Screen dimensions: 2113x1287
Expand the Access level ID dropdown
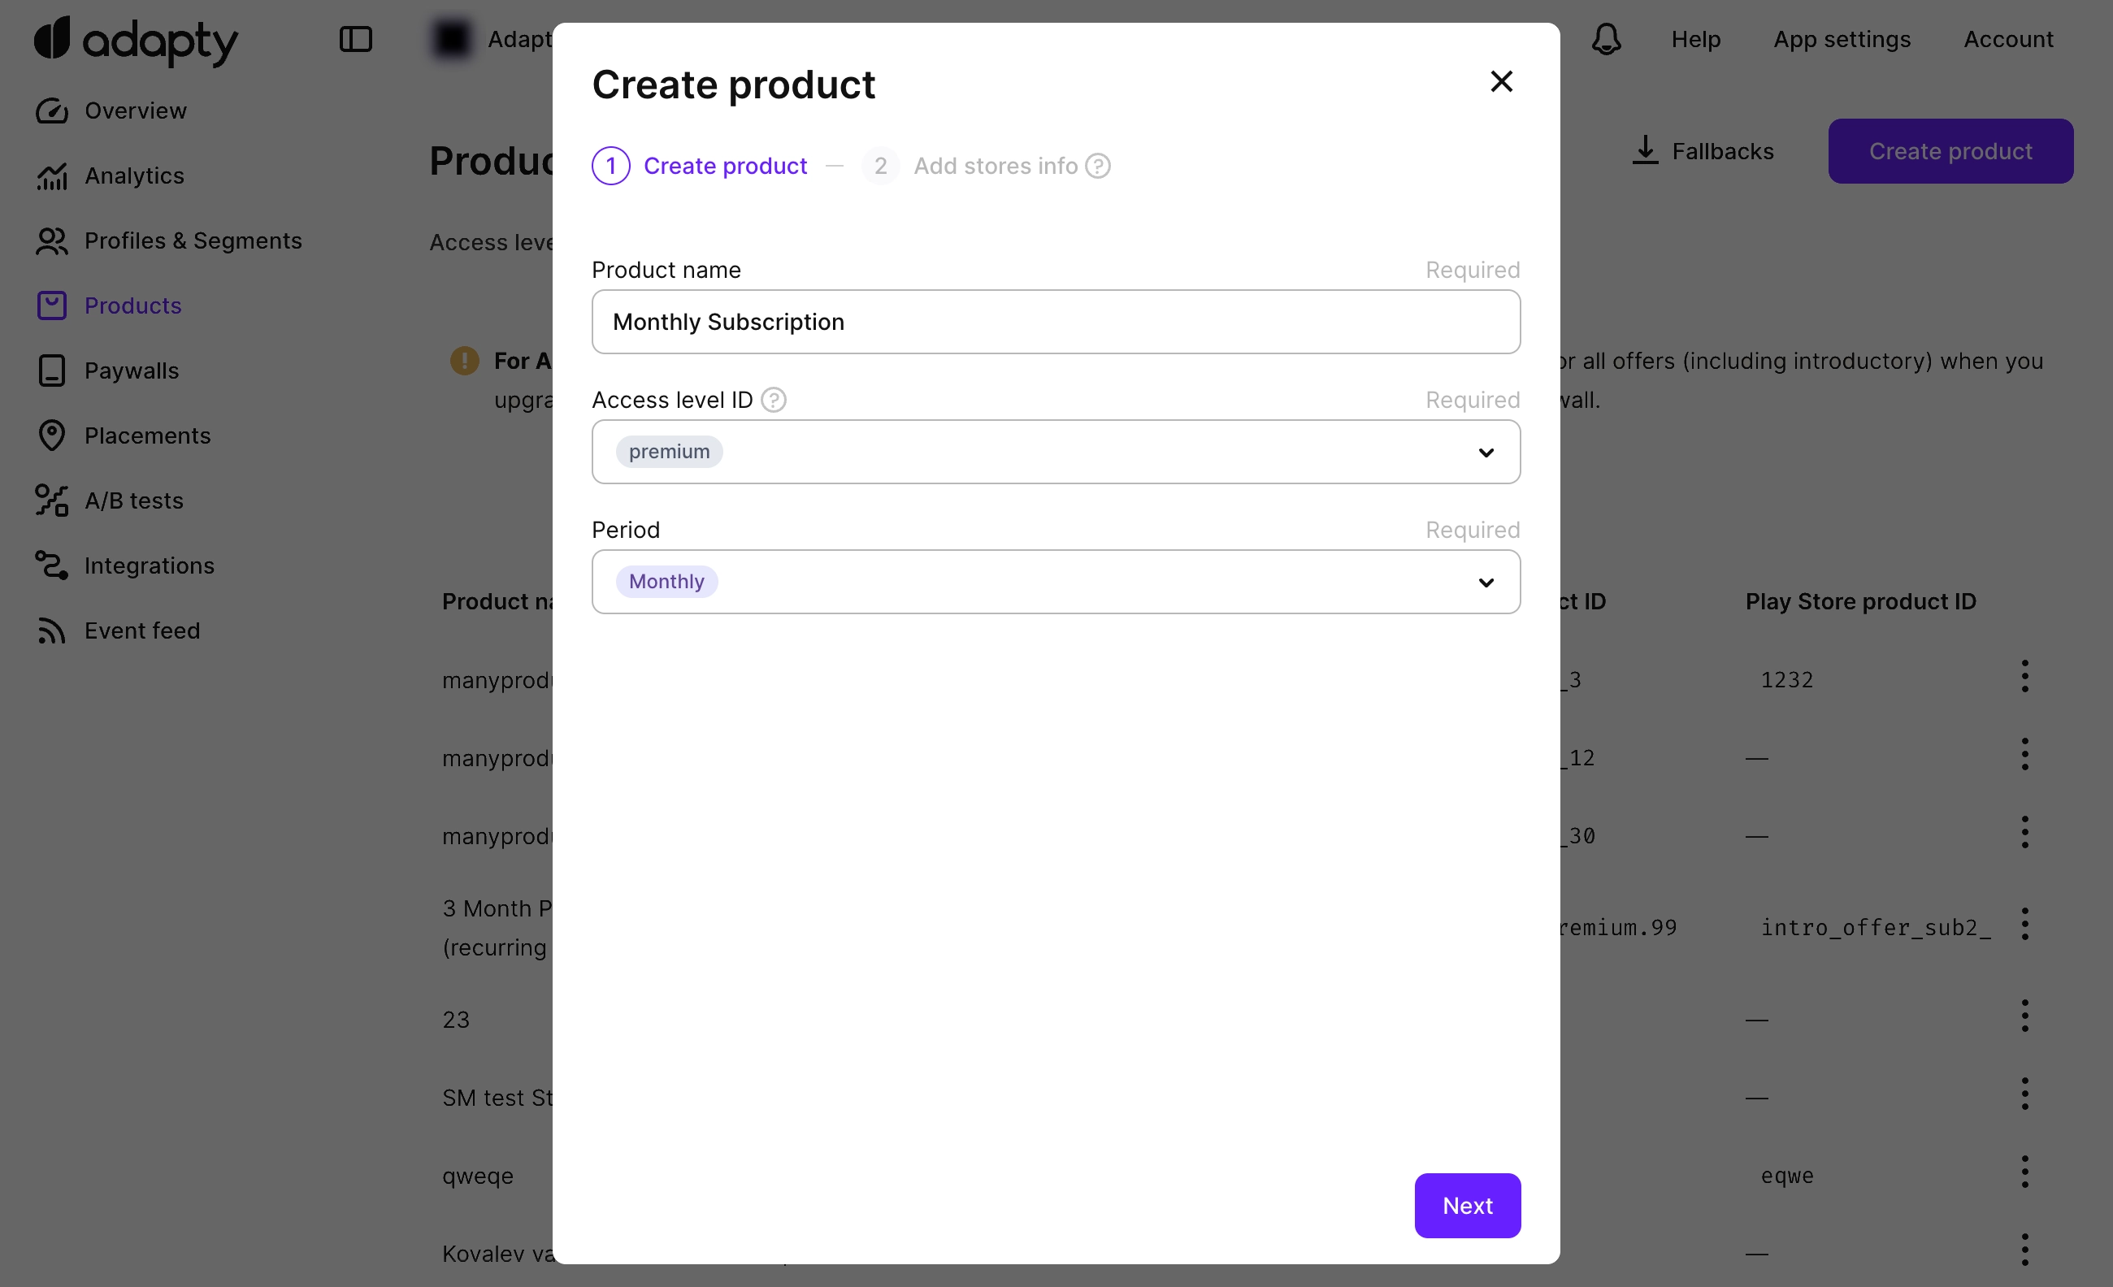[x=1486, y=453]
